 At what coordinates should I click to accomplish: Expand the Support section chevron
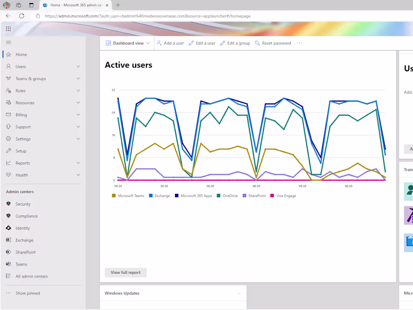pos(78,127)
